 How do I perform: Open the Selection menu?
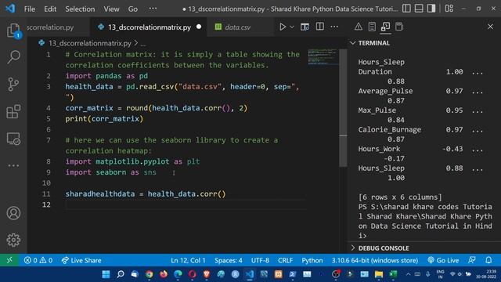pyautogui.click(x=80, y=9)
